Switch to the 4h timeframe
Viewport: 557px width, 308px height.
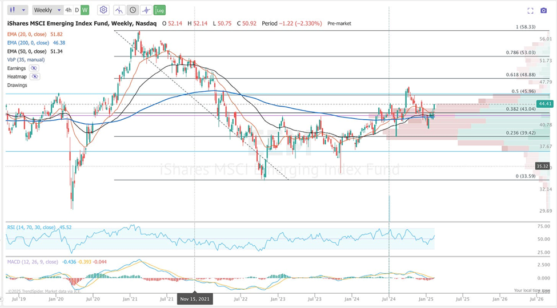point(68,10)
